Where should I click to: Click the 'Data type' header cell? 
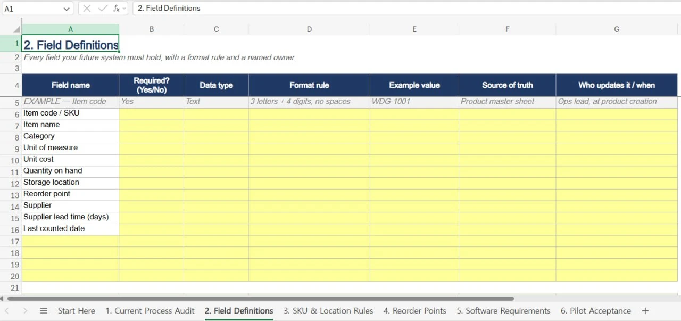pyautogui.click(x=216, y=85)
